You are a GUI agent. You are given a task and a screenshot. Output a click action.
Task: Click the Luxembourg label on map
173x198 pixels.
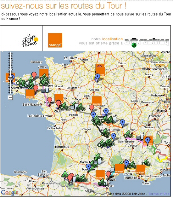coord(148,56)
